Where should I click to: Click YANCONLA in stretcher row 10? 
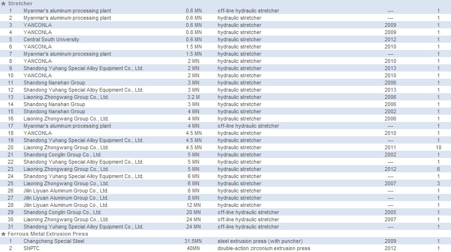tap(37, 75)
